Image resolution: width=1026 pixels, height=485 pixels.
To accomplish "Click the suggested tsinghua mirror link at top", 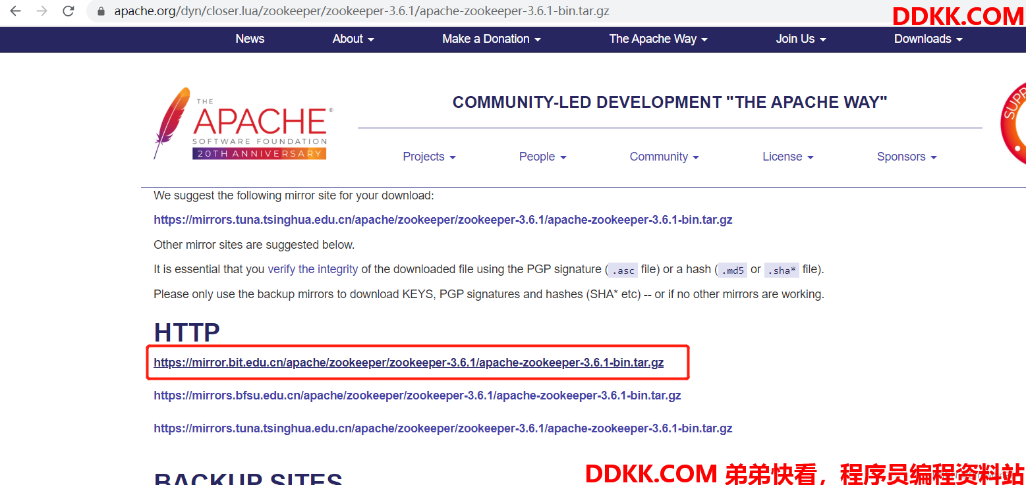I will coord(443,220).
